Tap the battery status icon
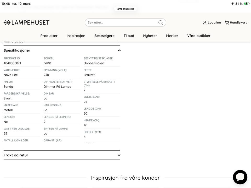251x188 pixels. coord(247,4)
